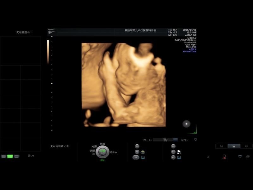The height and width of the screenshot is (190, 253).
Task: Select the green four-tile clipboard layout
Action: click(x=10, y=156)
